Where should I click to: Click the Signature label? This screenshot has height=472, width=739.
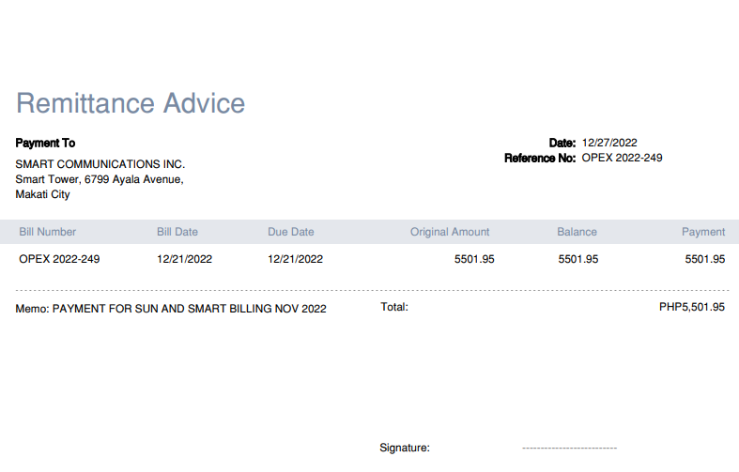tap(405, 449)
